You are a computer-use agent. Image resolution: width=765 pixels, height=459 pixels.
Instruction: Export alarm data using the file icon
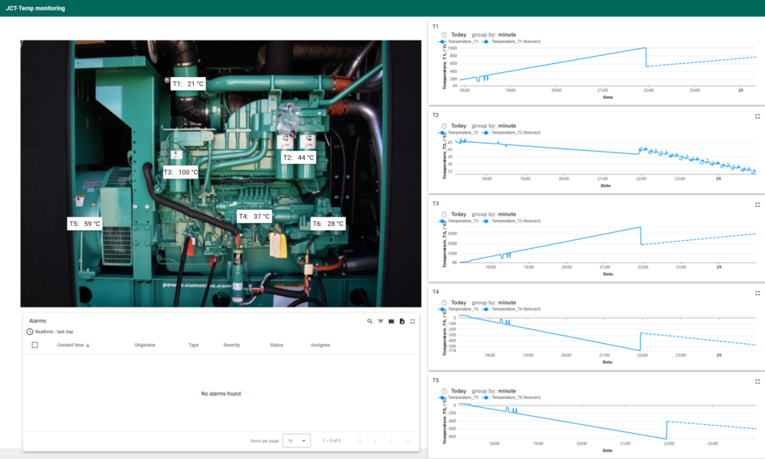(x=402, y=321)
